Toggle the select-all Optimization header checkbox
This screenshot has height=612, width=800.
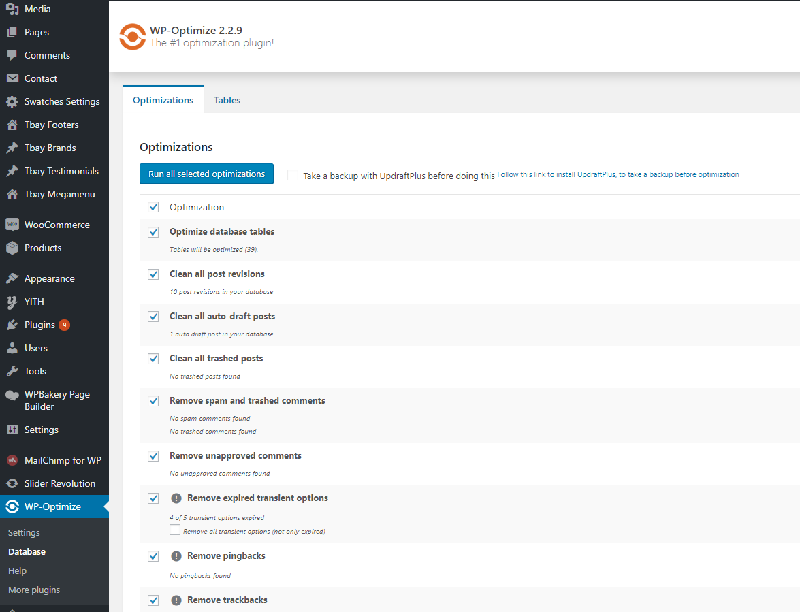point(153,207)
